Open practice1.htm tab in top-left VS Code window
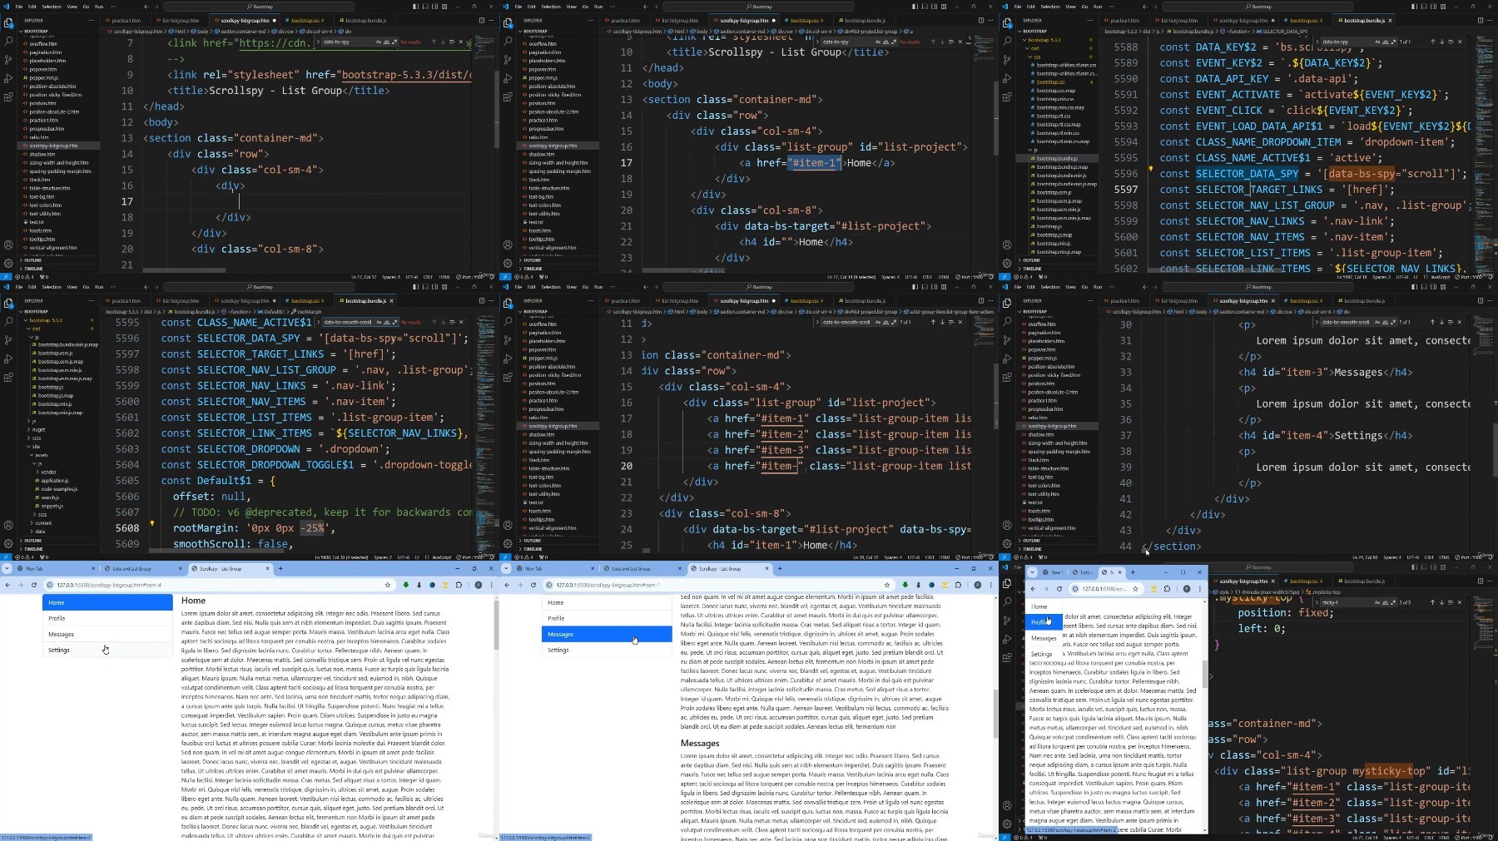Viewport: 1498px width, 841px height. click(126, 20)
